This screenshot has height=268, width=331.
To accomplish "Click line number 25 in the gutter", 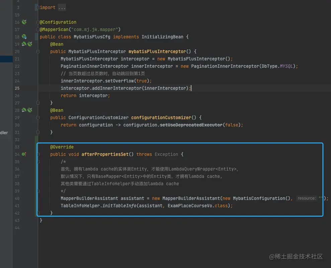I will coord(17,88).
